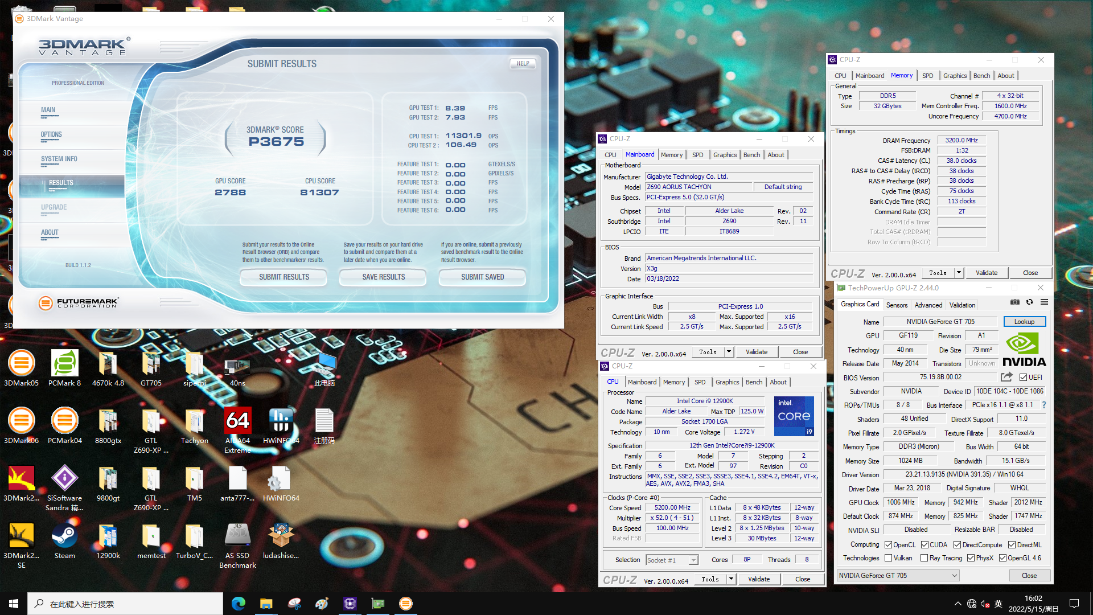Expand Tools arrow in CPU-Z Mainboard window

click(729, 352)
